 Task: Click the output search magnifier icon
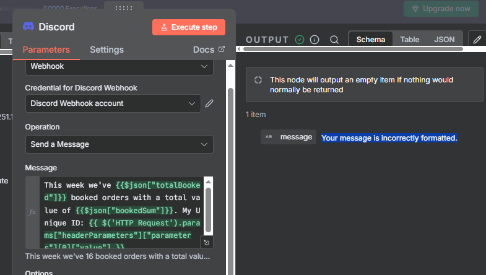334,40
